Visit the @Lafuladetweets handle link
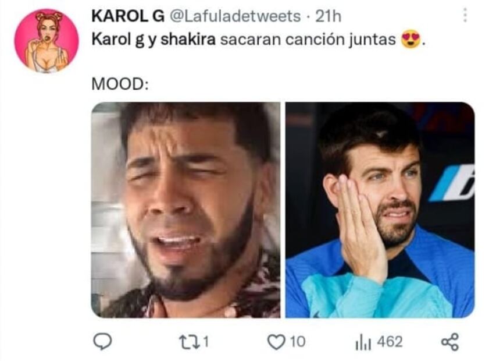 [x=235, y=16]
